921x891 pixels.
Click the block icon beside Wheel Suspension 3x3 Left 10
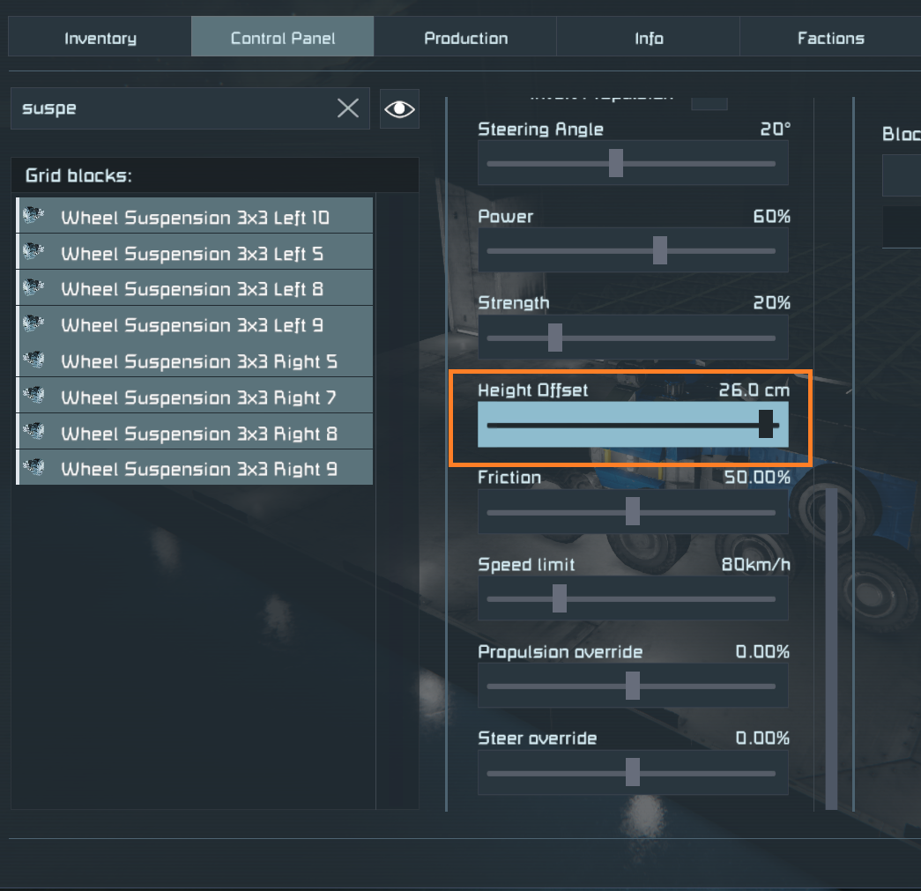click(34, 216)
